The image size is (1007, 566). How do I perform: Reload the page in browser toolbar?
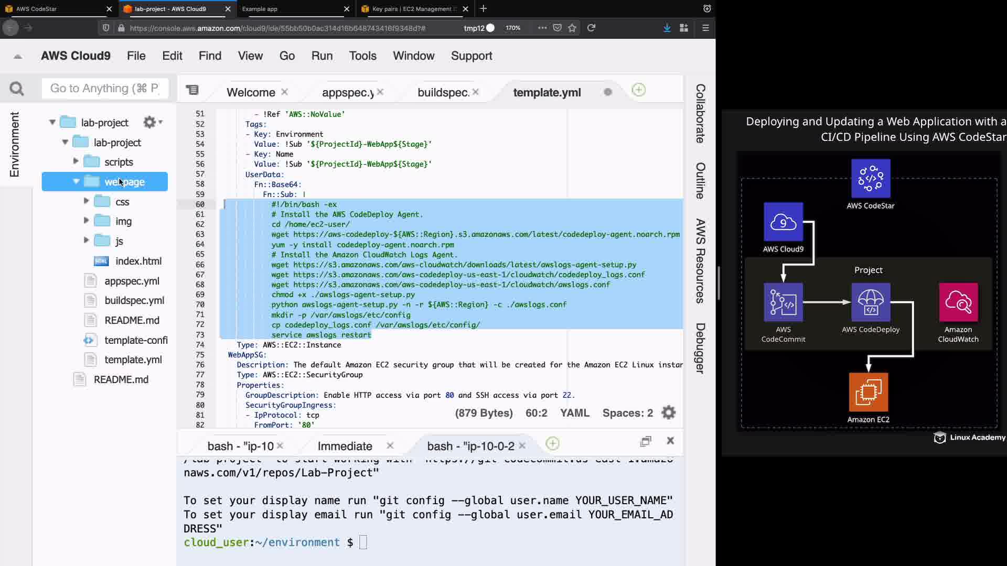591,28
